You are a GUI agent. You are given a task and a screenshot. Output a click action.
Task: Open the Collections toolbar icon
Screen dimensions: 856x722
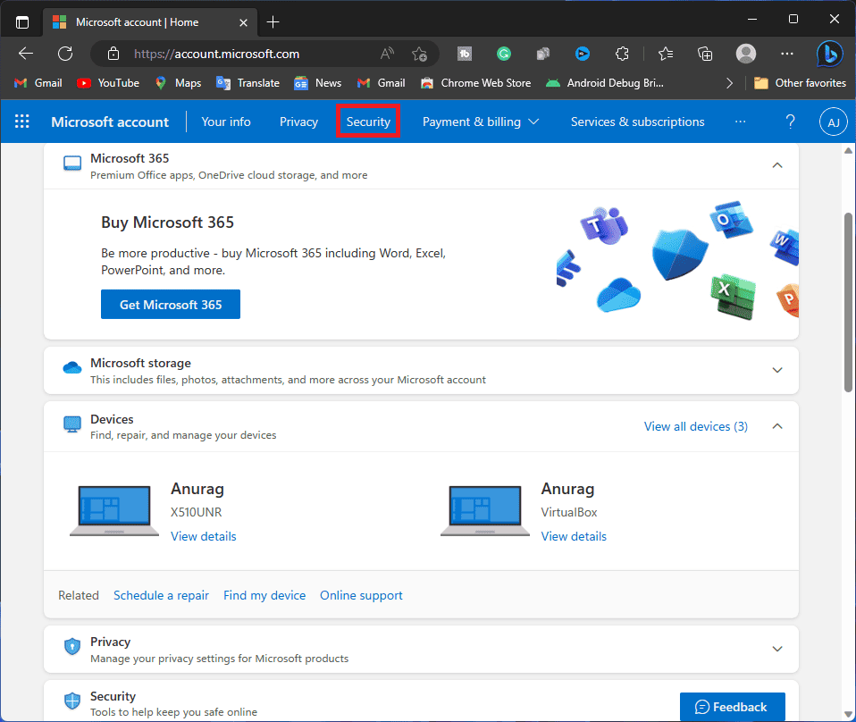click(705, 54)
